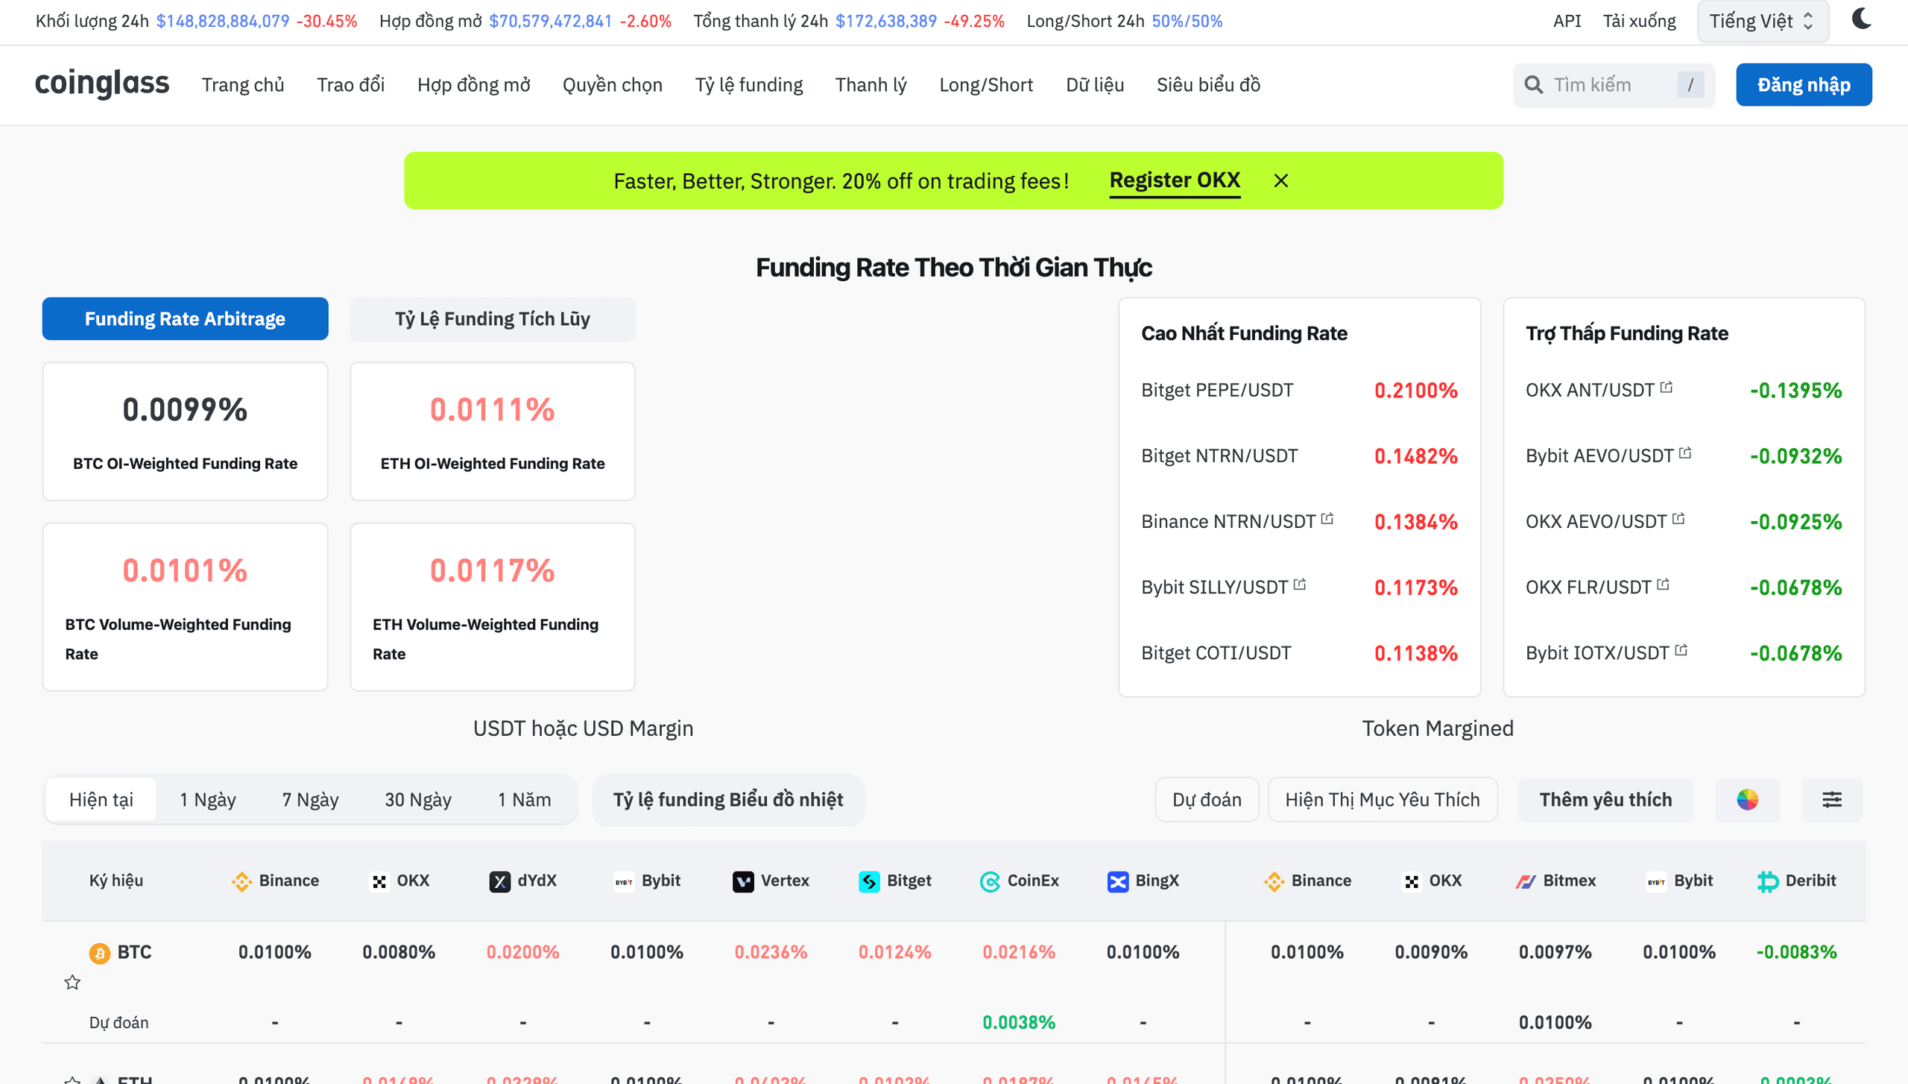This screenshot has width=1908, height=1084.
Task: Open ETH OI-Weighted Funding Rate card
Action: 493,431
